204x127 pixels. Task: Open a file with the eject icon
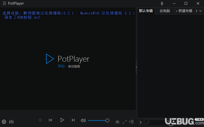point(117,122)
